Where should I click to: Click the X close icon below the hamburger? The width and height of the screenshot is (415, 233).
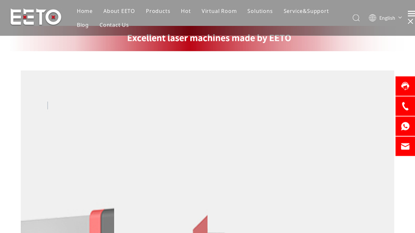pyautogui.click(x=410, y=22)
